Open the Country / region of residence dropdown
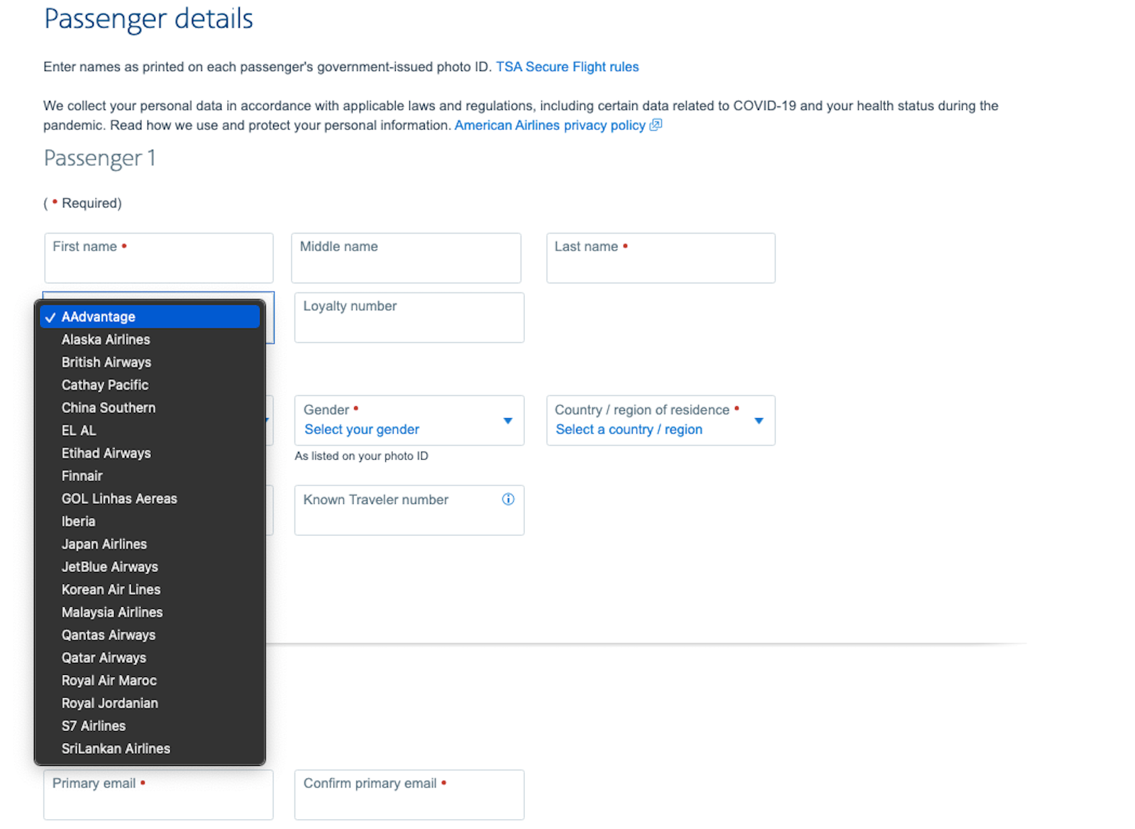This screenshot has width=1135, height=829. (758, 420)
